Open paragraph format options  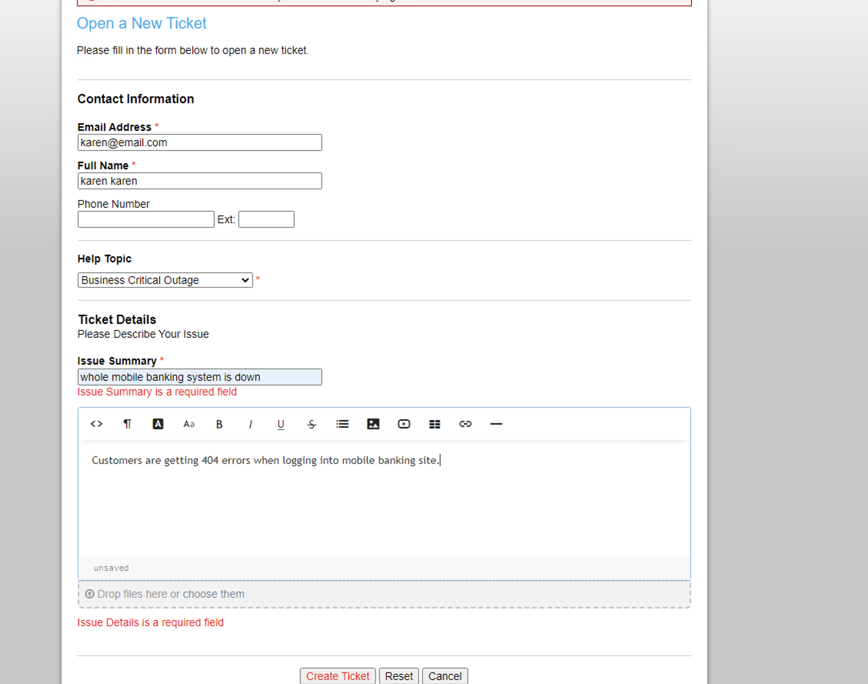(x=127, y=424)
